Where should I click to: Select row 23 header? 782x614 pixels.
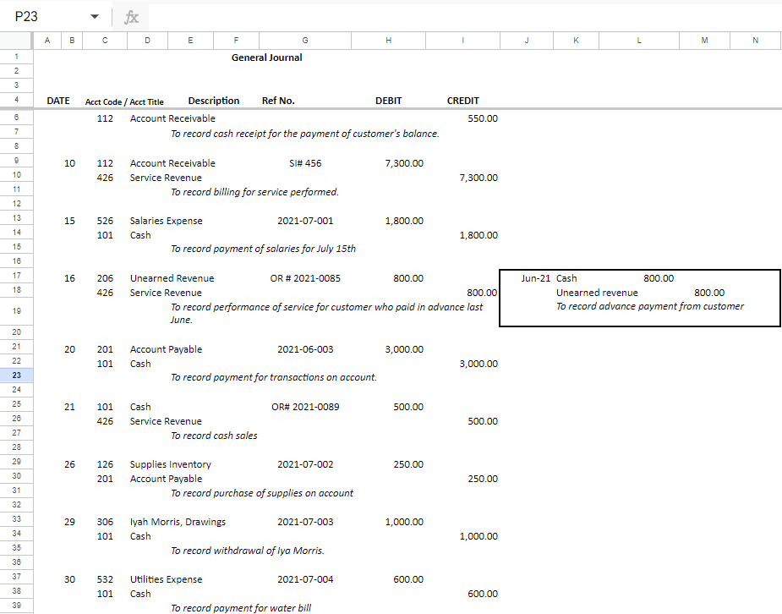click(x=16, y=376)
